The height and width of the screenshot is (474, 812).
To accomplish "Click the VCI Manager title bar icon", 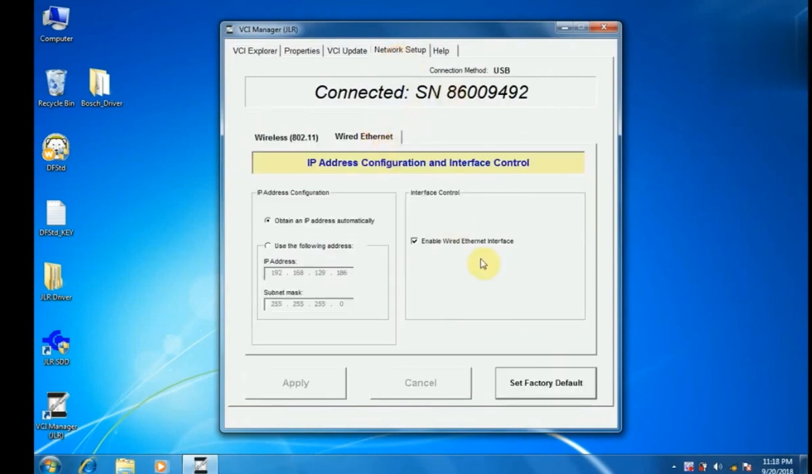I will click(x=230, y=29).
